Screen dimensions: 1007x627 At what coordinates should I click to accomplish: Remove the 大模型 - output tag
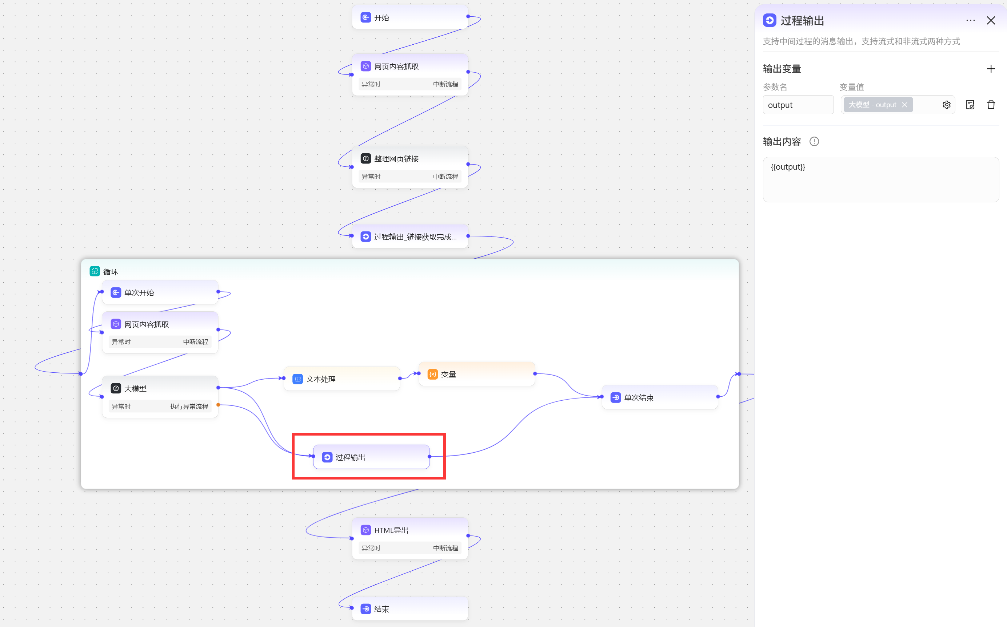point(904,105)
